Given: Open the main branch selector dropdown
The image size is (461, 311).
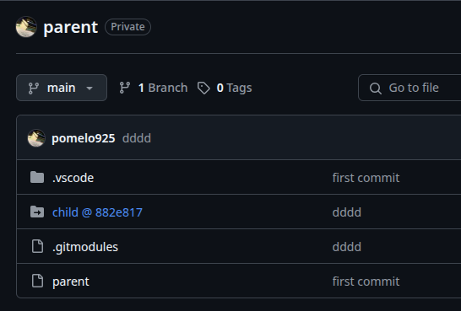Looking at the screenshot, I should (x=62, y=88).
